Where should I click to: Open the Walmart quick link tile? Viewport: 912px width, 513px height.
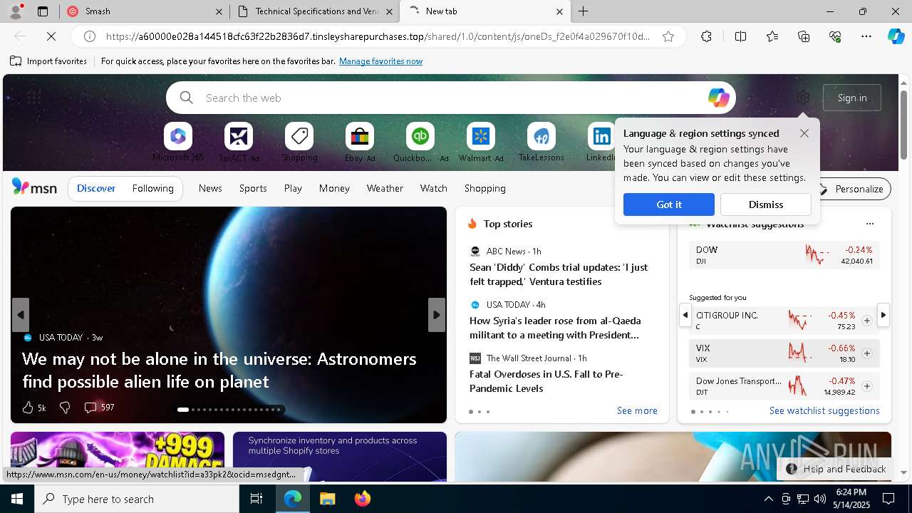pos(481,142)
